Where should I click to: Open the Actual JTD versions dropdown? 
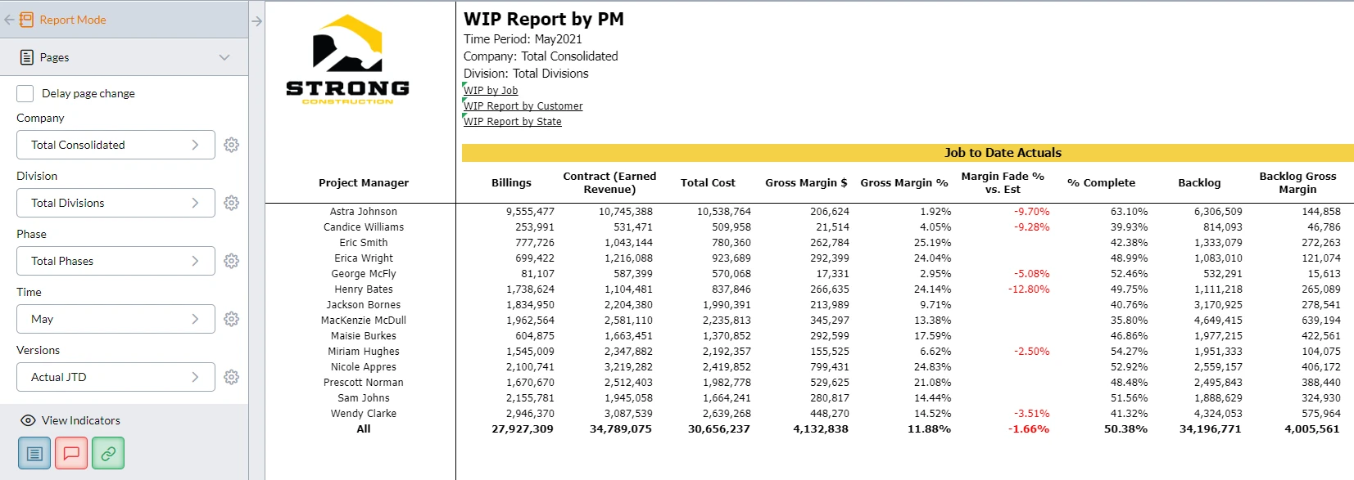pyautogui.click(x=115, y=377)
